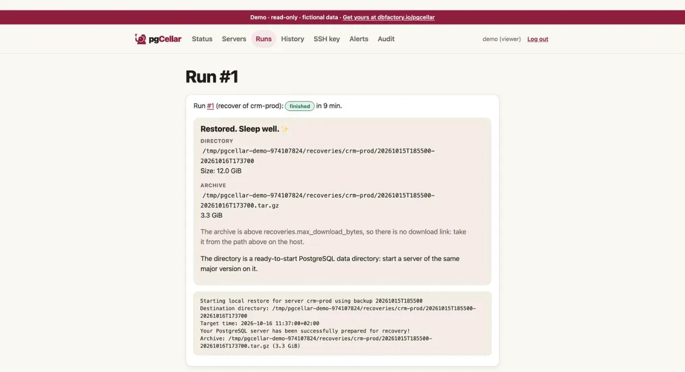Click the 'Destination directory:' log line
The width and height of the screenshot is (685, 372).
(x=338, y=312)
